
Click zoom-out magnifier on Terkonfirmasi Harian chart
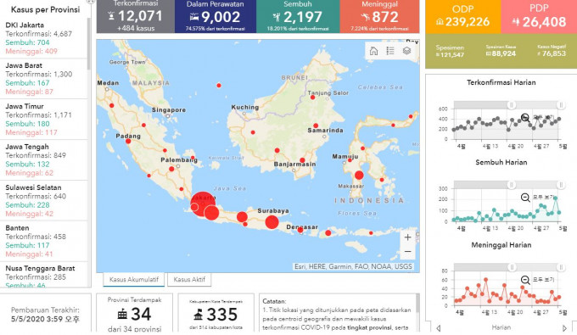[525, 118]
